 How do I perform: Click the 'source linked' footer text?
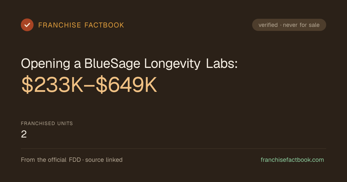point(104,160)
